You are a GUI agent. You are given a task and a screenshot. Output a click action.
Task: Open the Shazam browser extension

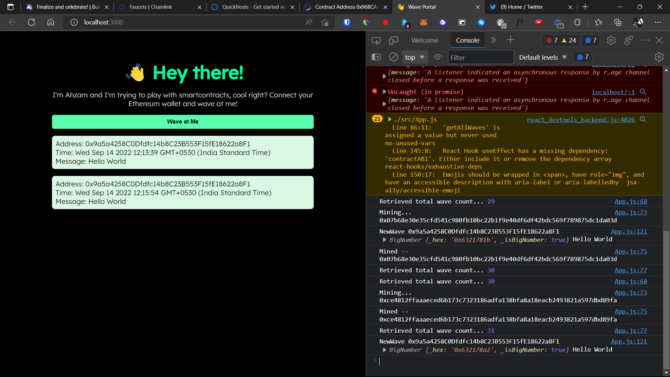481,22
